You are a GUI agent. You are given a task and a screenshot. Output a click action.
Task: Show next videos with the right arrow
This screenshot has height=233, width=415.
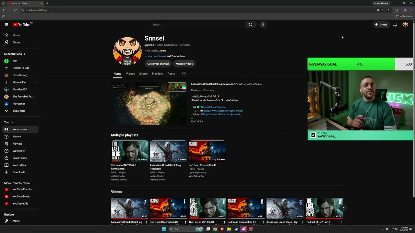(x=343, y=208)
